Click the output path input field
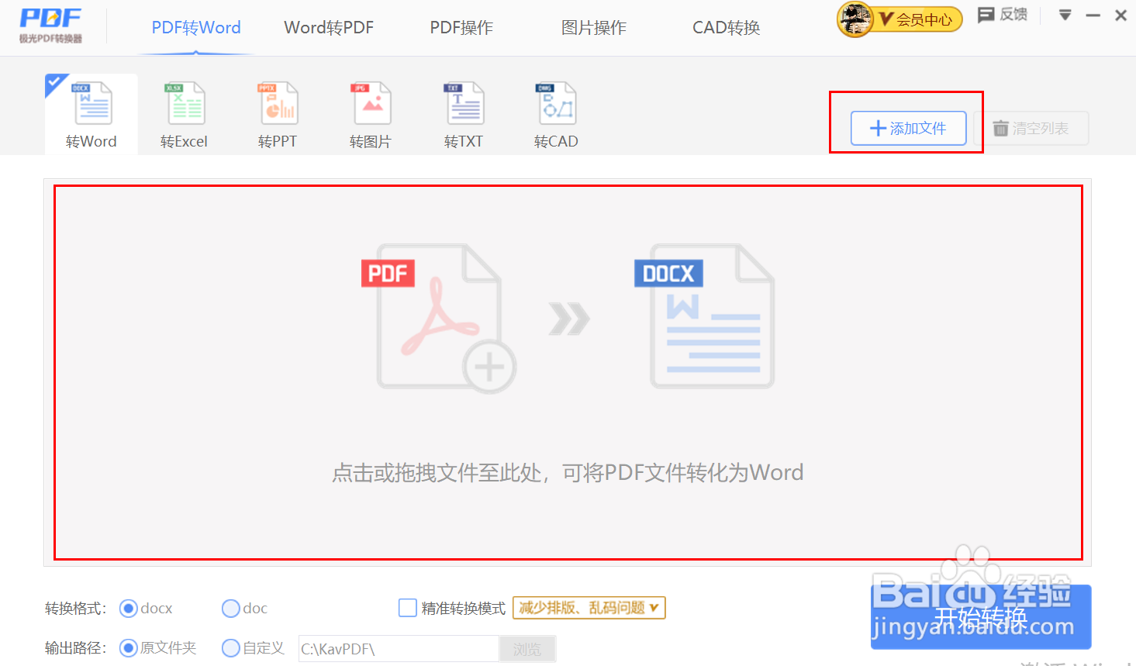Screen dimensions: 1136x666 tap(398, 648)
